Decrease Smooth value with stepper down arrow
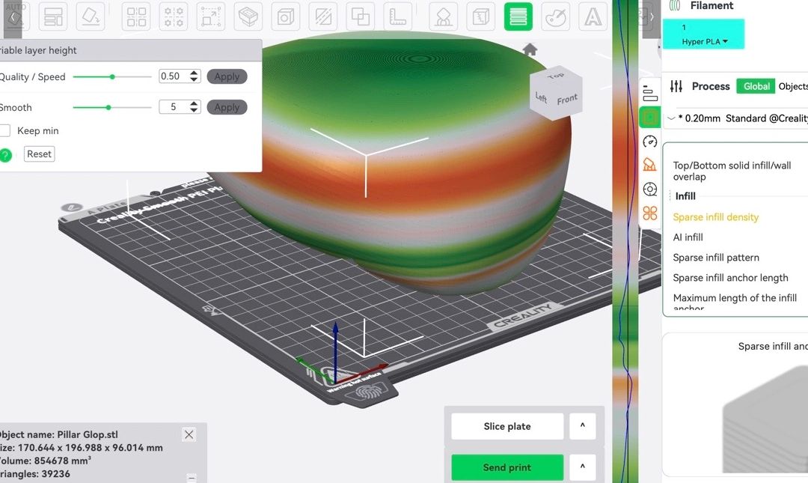The image size is (808, 483). click(194, 110)
